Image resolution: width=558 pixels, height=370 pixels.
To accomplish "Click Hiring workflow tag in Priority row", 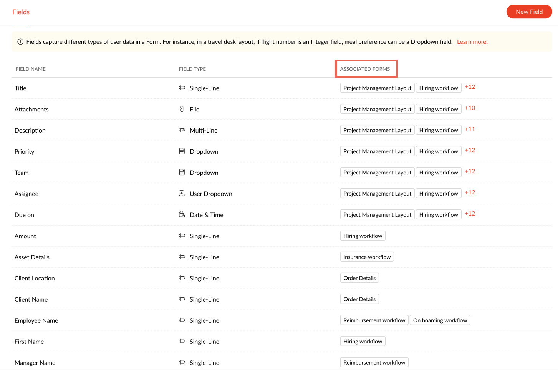I will tap(439, 151).
